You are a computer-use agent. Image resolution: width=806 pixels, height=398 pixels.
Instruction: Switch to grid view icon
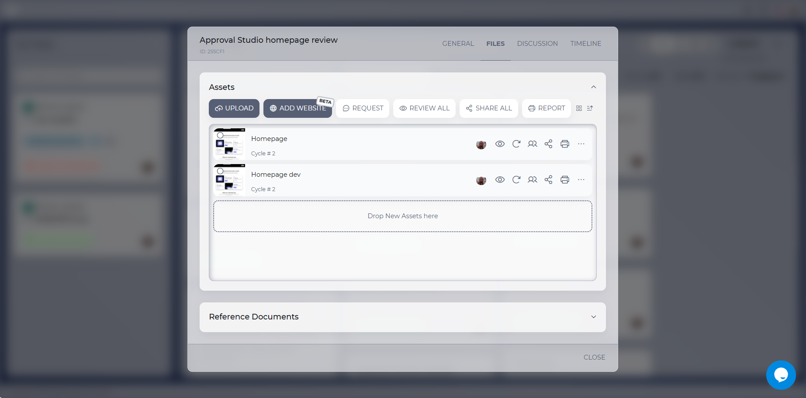(x=579, y=108)
